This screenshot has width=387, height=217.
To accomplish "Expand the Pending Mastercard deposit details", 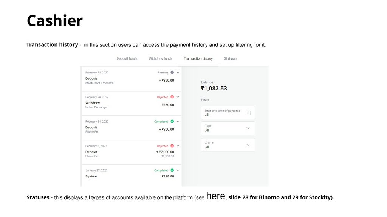I will click(x=178, y=72).
